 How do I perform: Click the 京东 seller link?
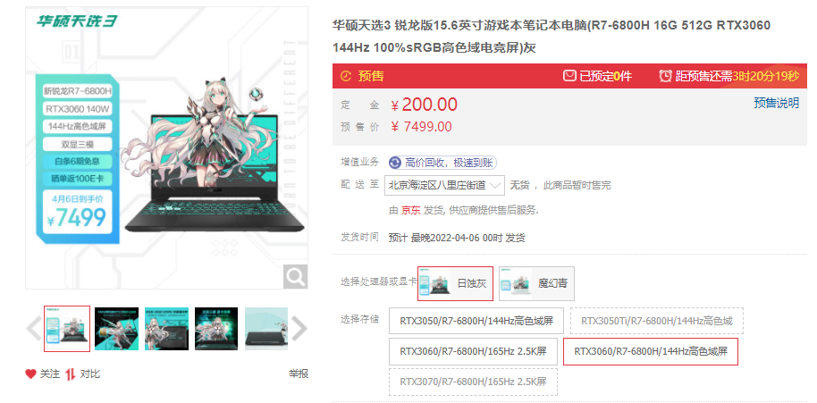[410, 210]
